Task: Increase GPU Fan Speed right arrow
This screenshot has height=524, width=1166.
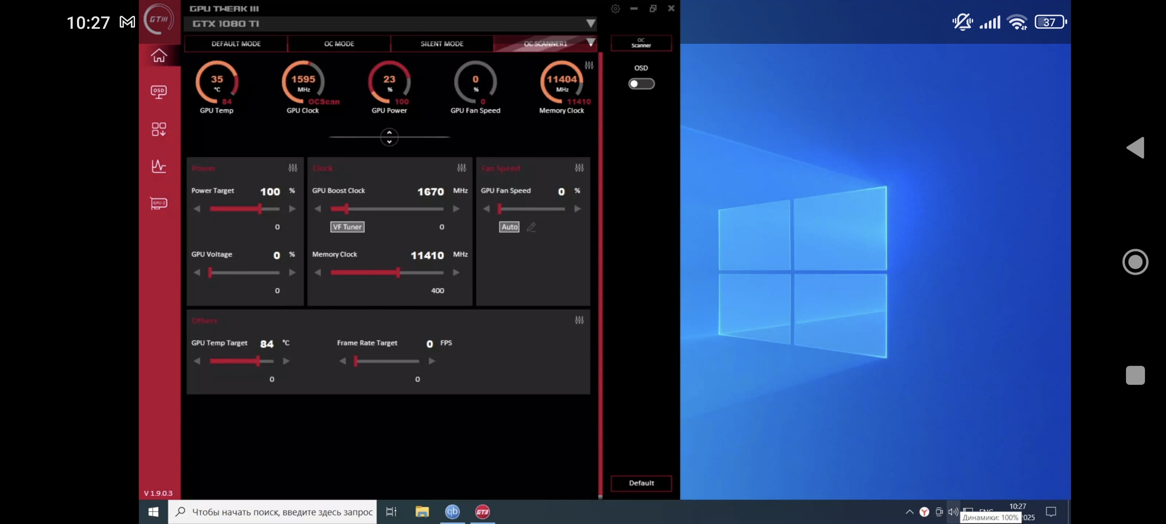Action: [x=577, y=209]
